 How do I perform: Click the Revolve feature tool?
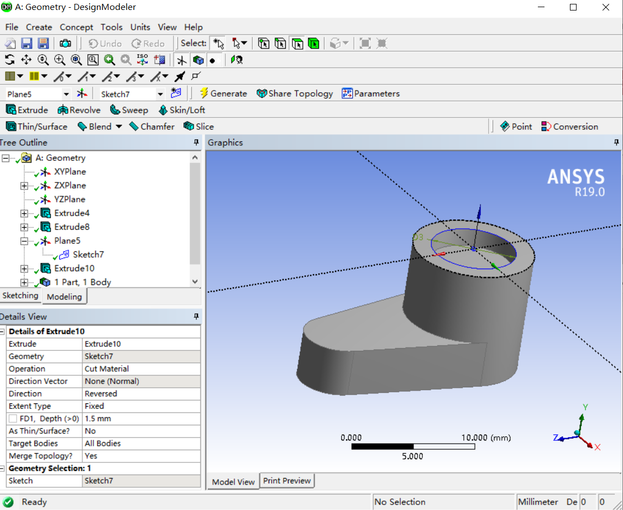(x=78, y=110)
